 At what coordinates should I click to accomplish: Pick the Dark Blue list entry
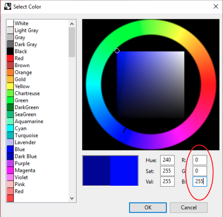coord(38,156)
